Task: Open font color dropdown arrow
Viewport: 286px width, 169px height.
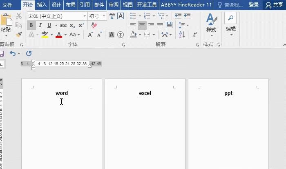Action: pyautogui.click(x=65, y=35)
